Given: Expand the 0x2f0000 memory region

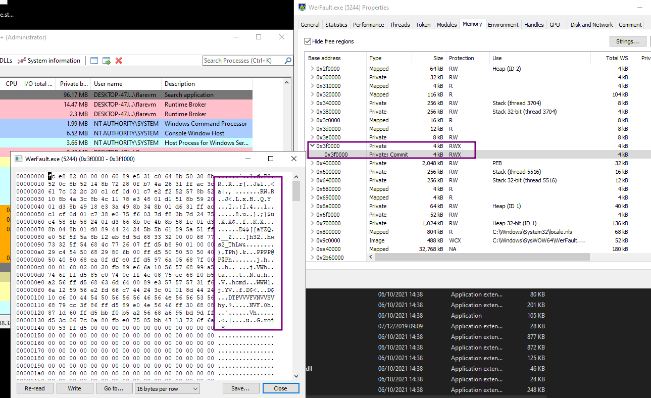Looking at the screenshot, I should tap(312, 69).
